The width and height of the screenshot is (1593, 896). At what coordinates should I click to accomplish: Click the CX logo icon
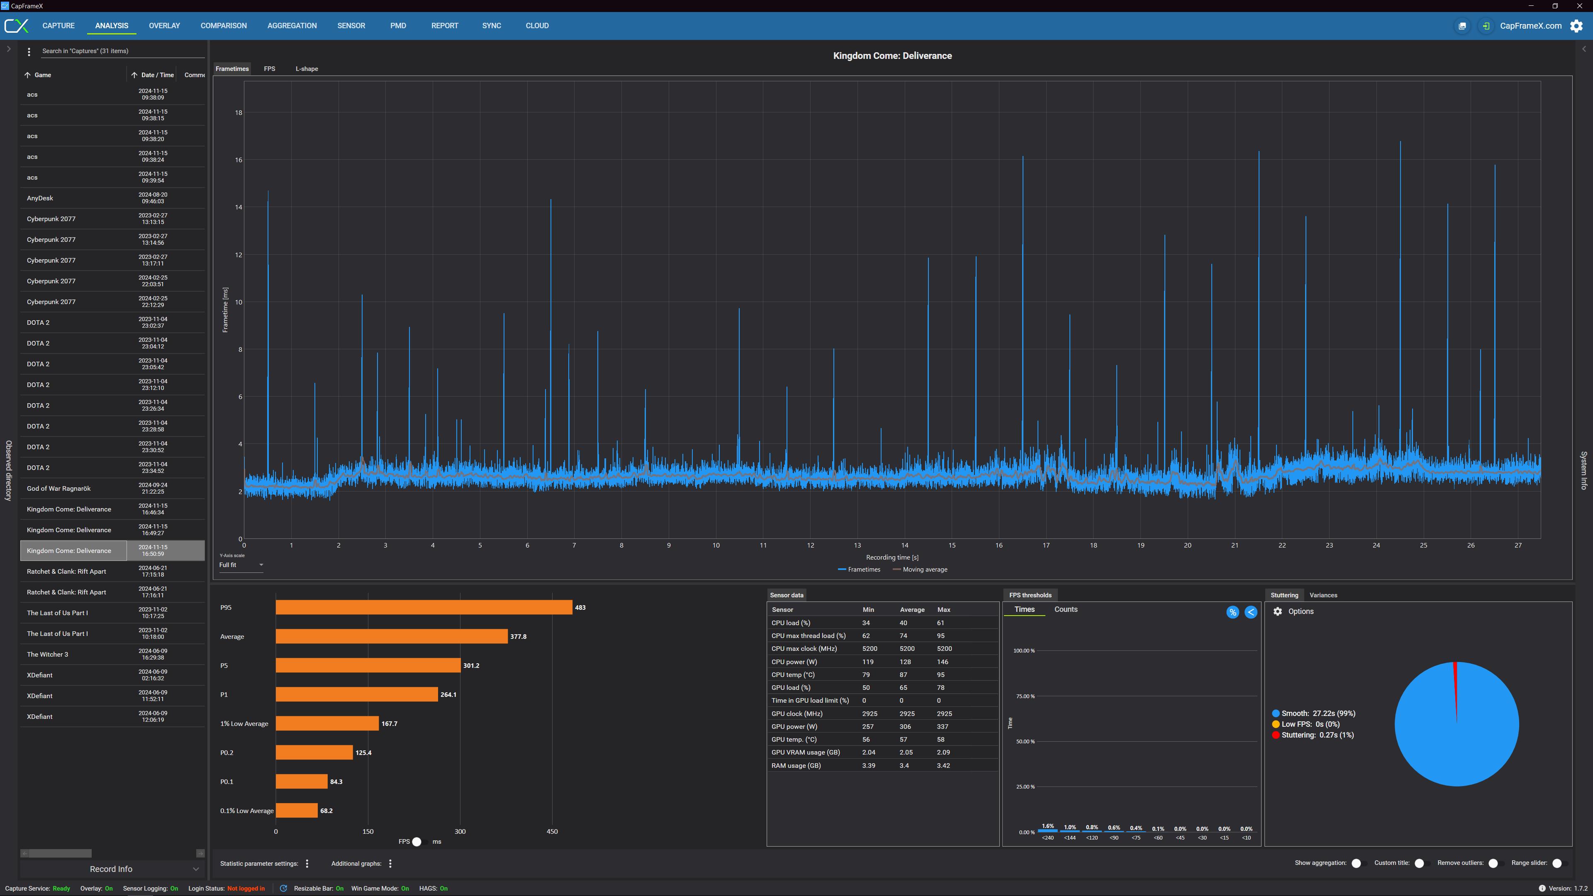17,26
